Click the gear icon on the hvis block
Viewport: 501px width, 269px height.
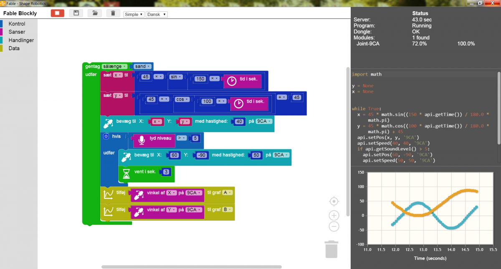[106, 136]
